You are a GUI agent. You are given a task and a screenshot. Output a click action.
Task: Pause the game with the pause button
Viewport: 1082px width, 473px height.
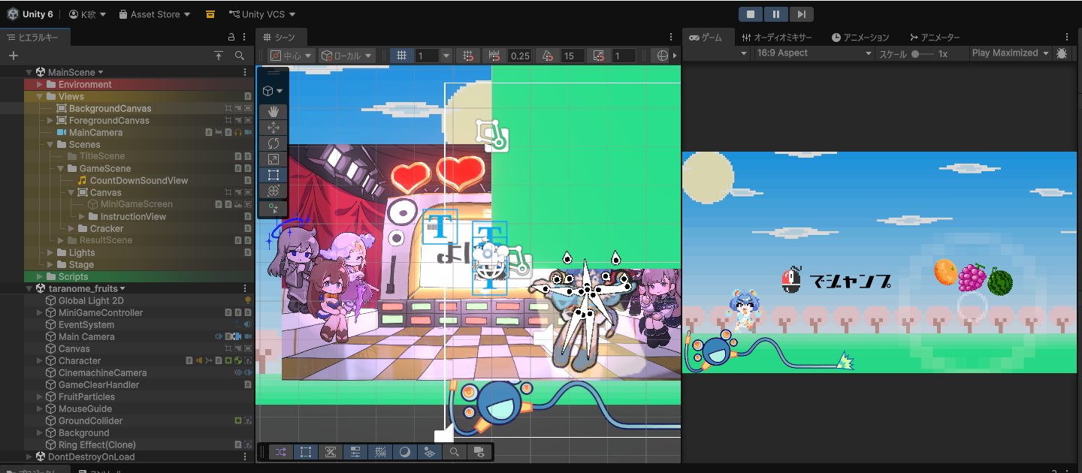click(776, 14)
